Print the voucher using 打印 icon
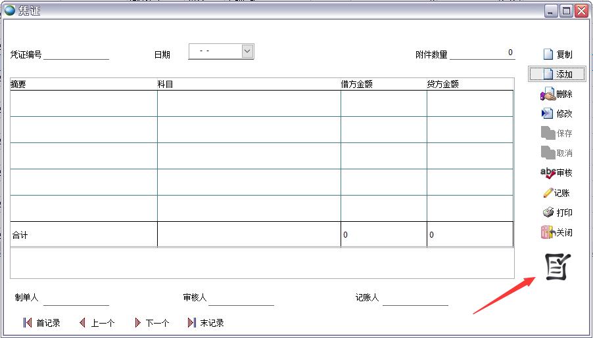Image resolution: width=593 pixels, height=338 pixels. (548, 213)
